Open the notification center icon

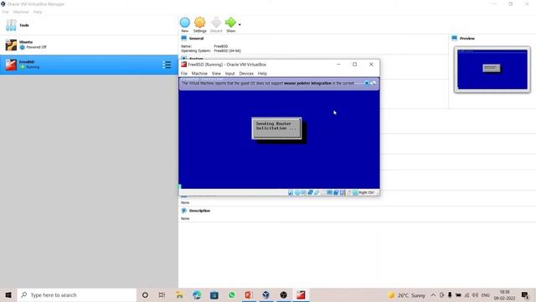coord(525,294)
